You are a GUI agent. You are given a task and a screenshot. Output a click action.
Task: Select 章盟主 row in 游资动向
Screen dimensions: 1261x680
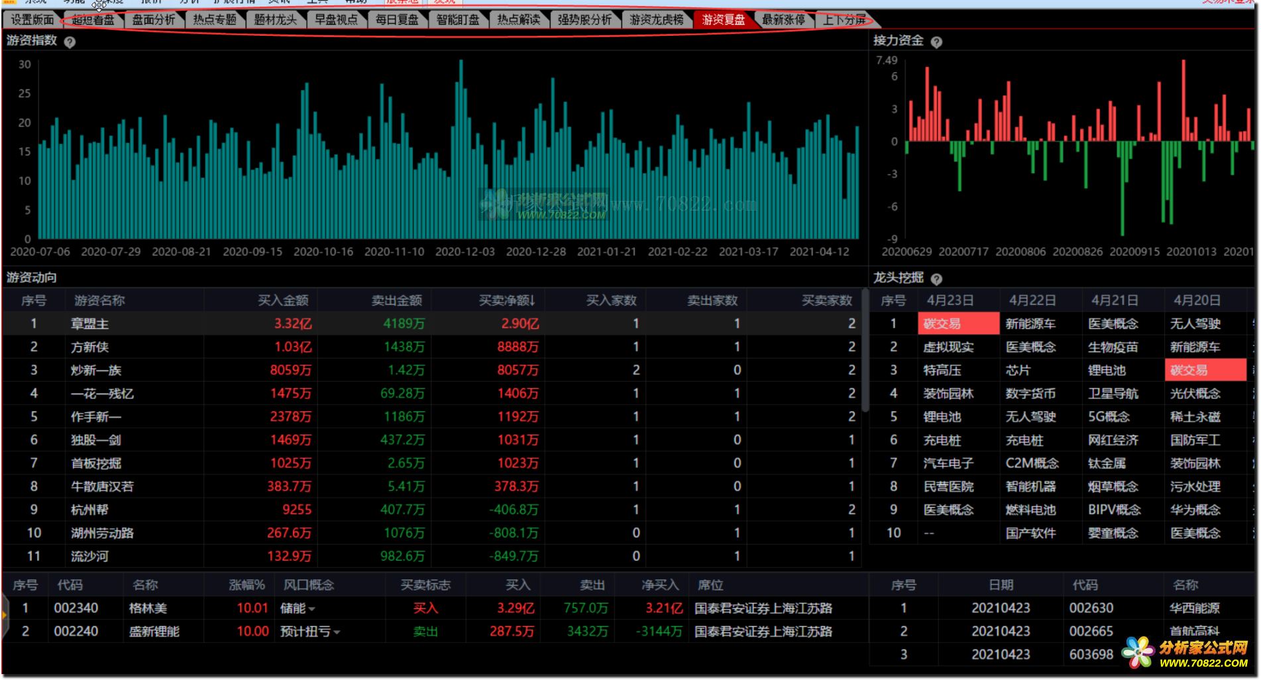click(x=431, y=324)
